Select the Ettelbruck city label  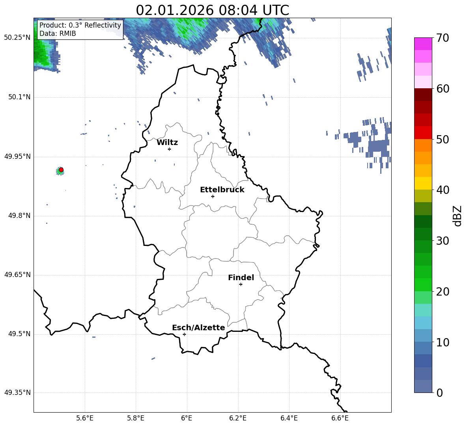pos(222,190)
